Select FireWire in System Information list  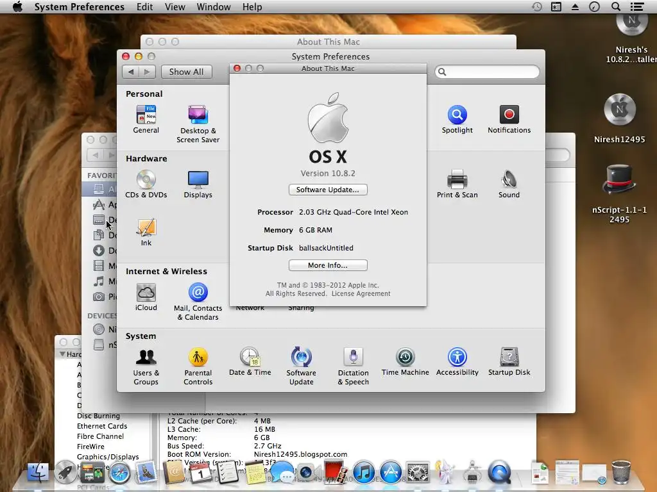(90, 447)
